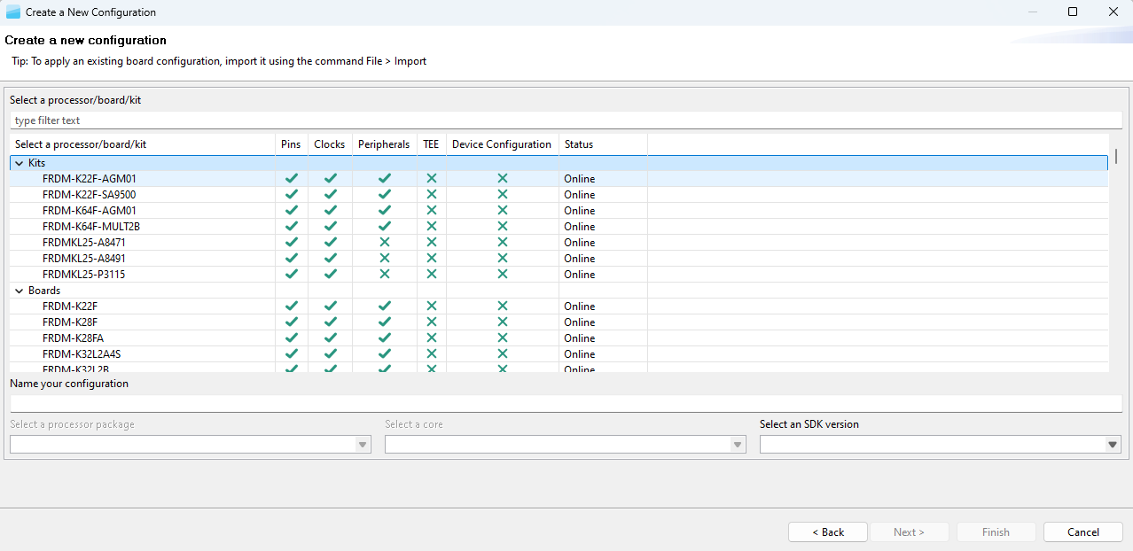Click the Clocks checkmark for FRDM-K64F-AGM01
The height and width of the screenshot is (551, 1133).
330,210
